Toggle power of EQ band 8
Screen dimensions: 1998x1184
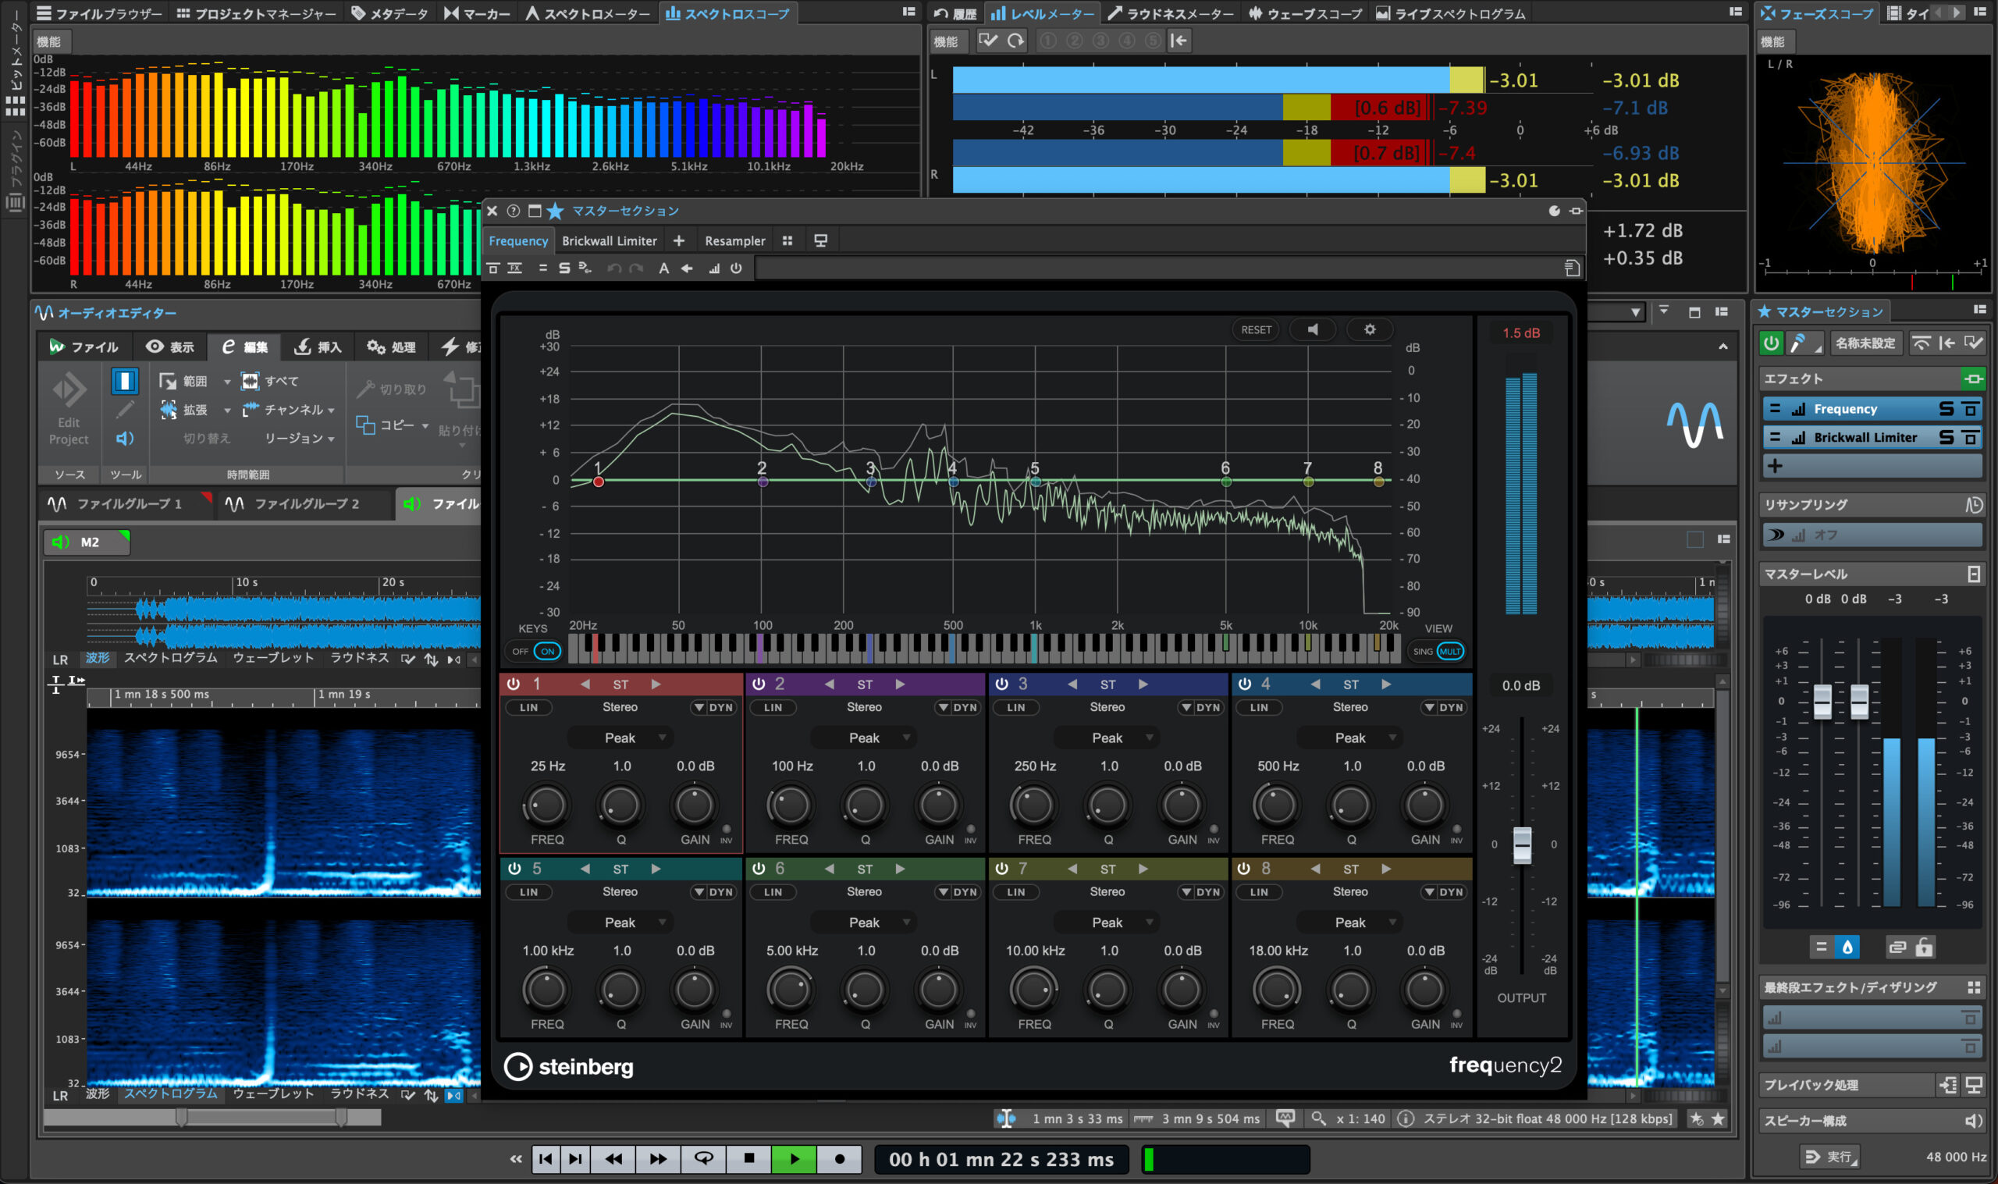1244,868
